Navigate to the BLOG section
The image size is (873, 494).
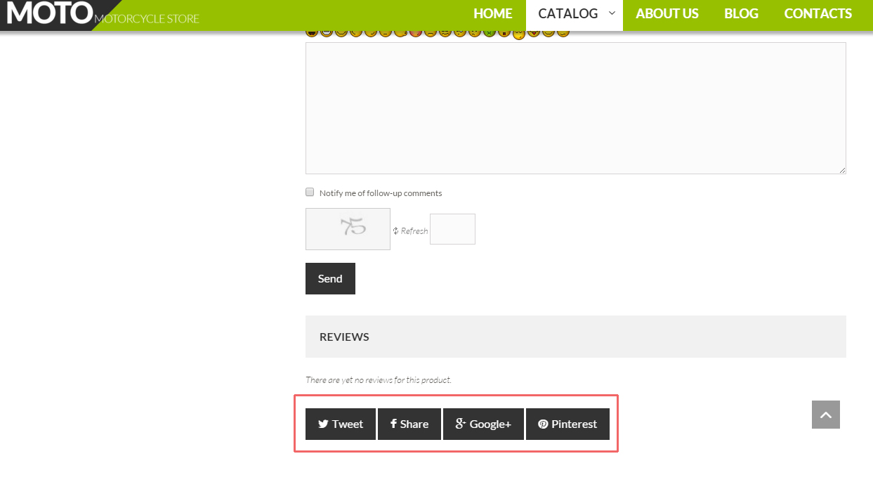point(742,13)
